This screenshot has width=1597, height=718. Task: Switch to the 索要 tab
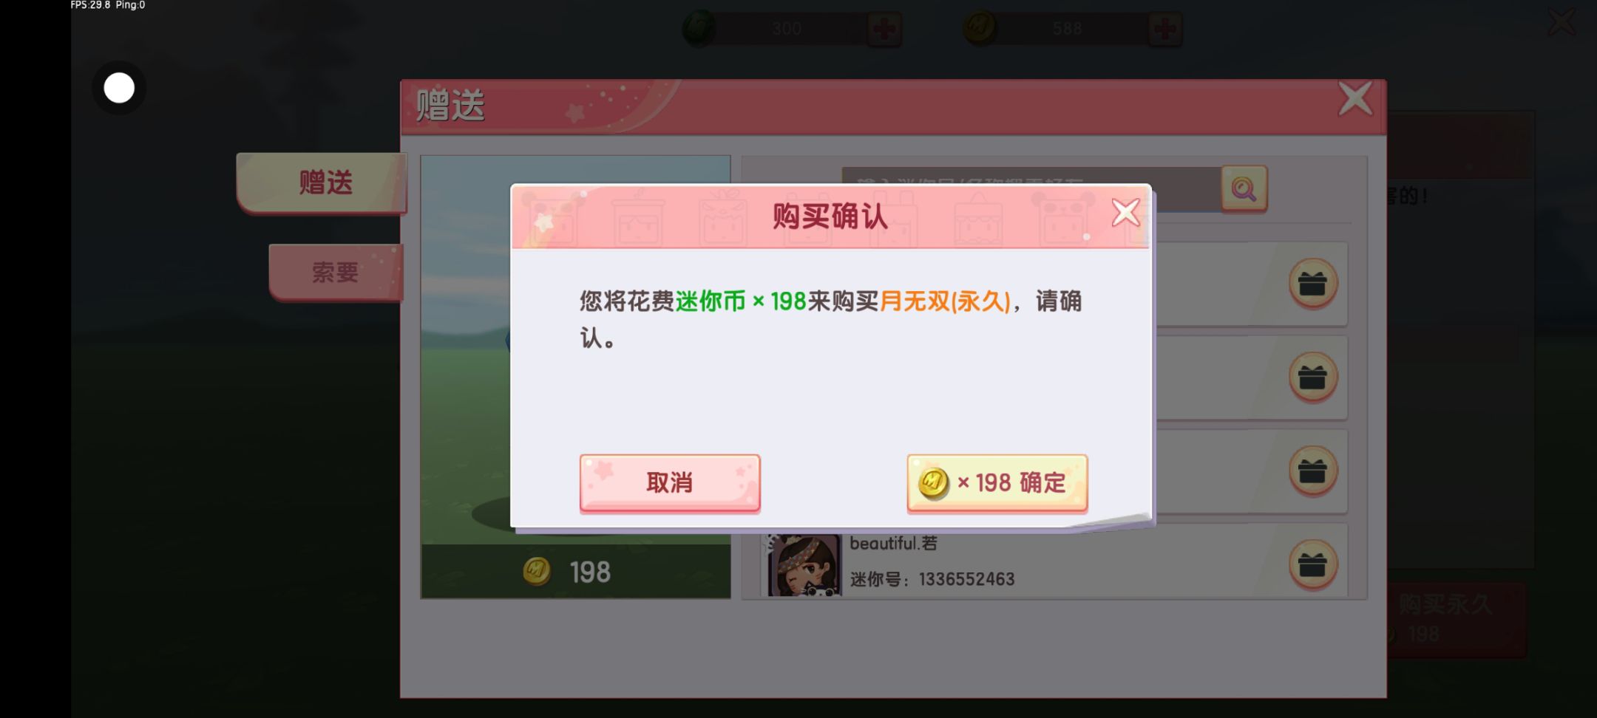tap(336, 272)
